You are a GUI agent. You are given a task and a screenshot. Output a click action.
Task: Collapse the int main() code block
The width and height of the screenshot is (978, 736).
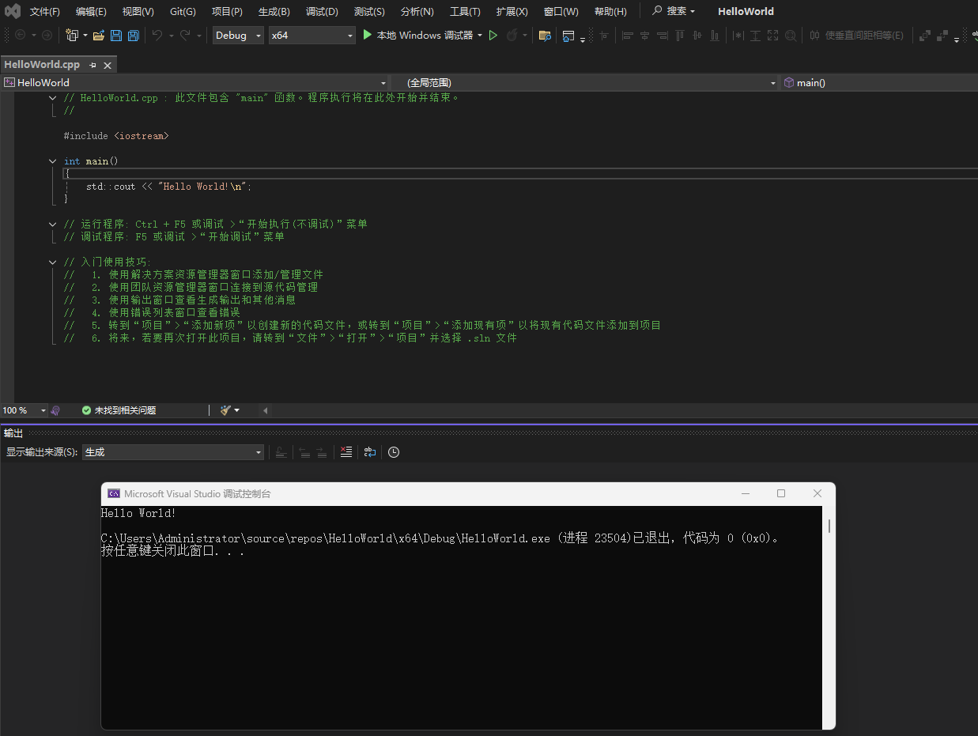pos(53,160)
